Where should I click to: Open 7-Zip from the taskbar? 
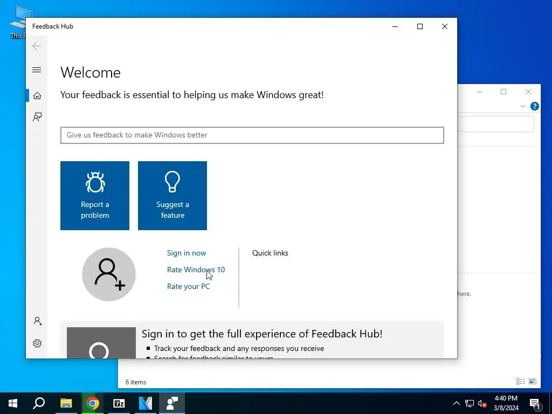[119, 403]
